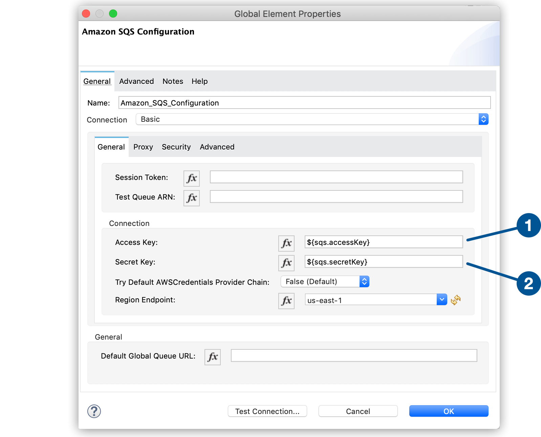Click fx icon beside Default Global Queue URL

tap(212, 357)
